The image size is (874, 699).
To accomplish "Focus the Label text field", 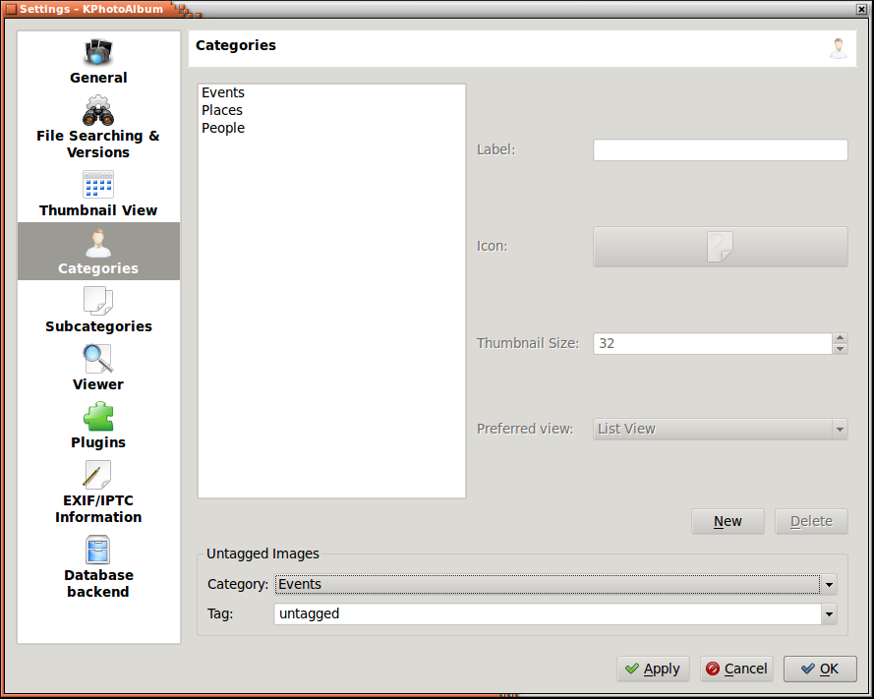I will click(721, 150).
